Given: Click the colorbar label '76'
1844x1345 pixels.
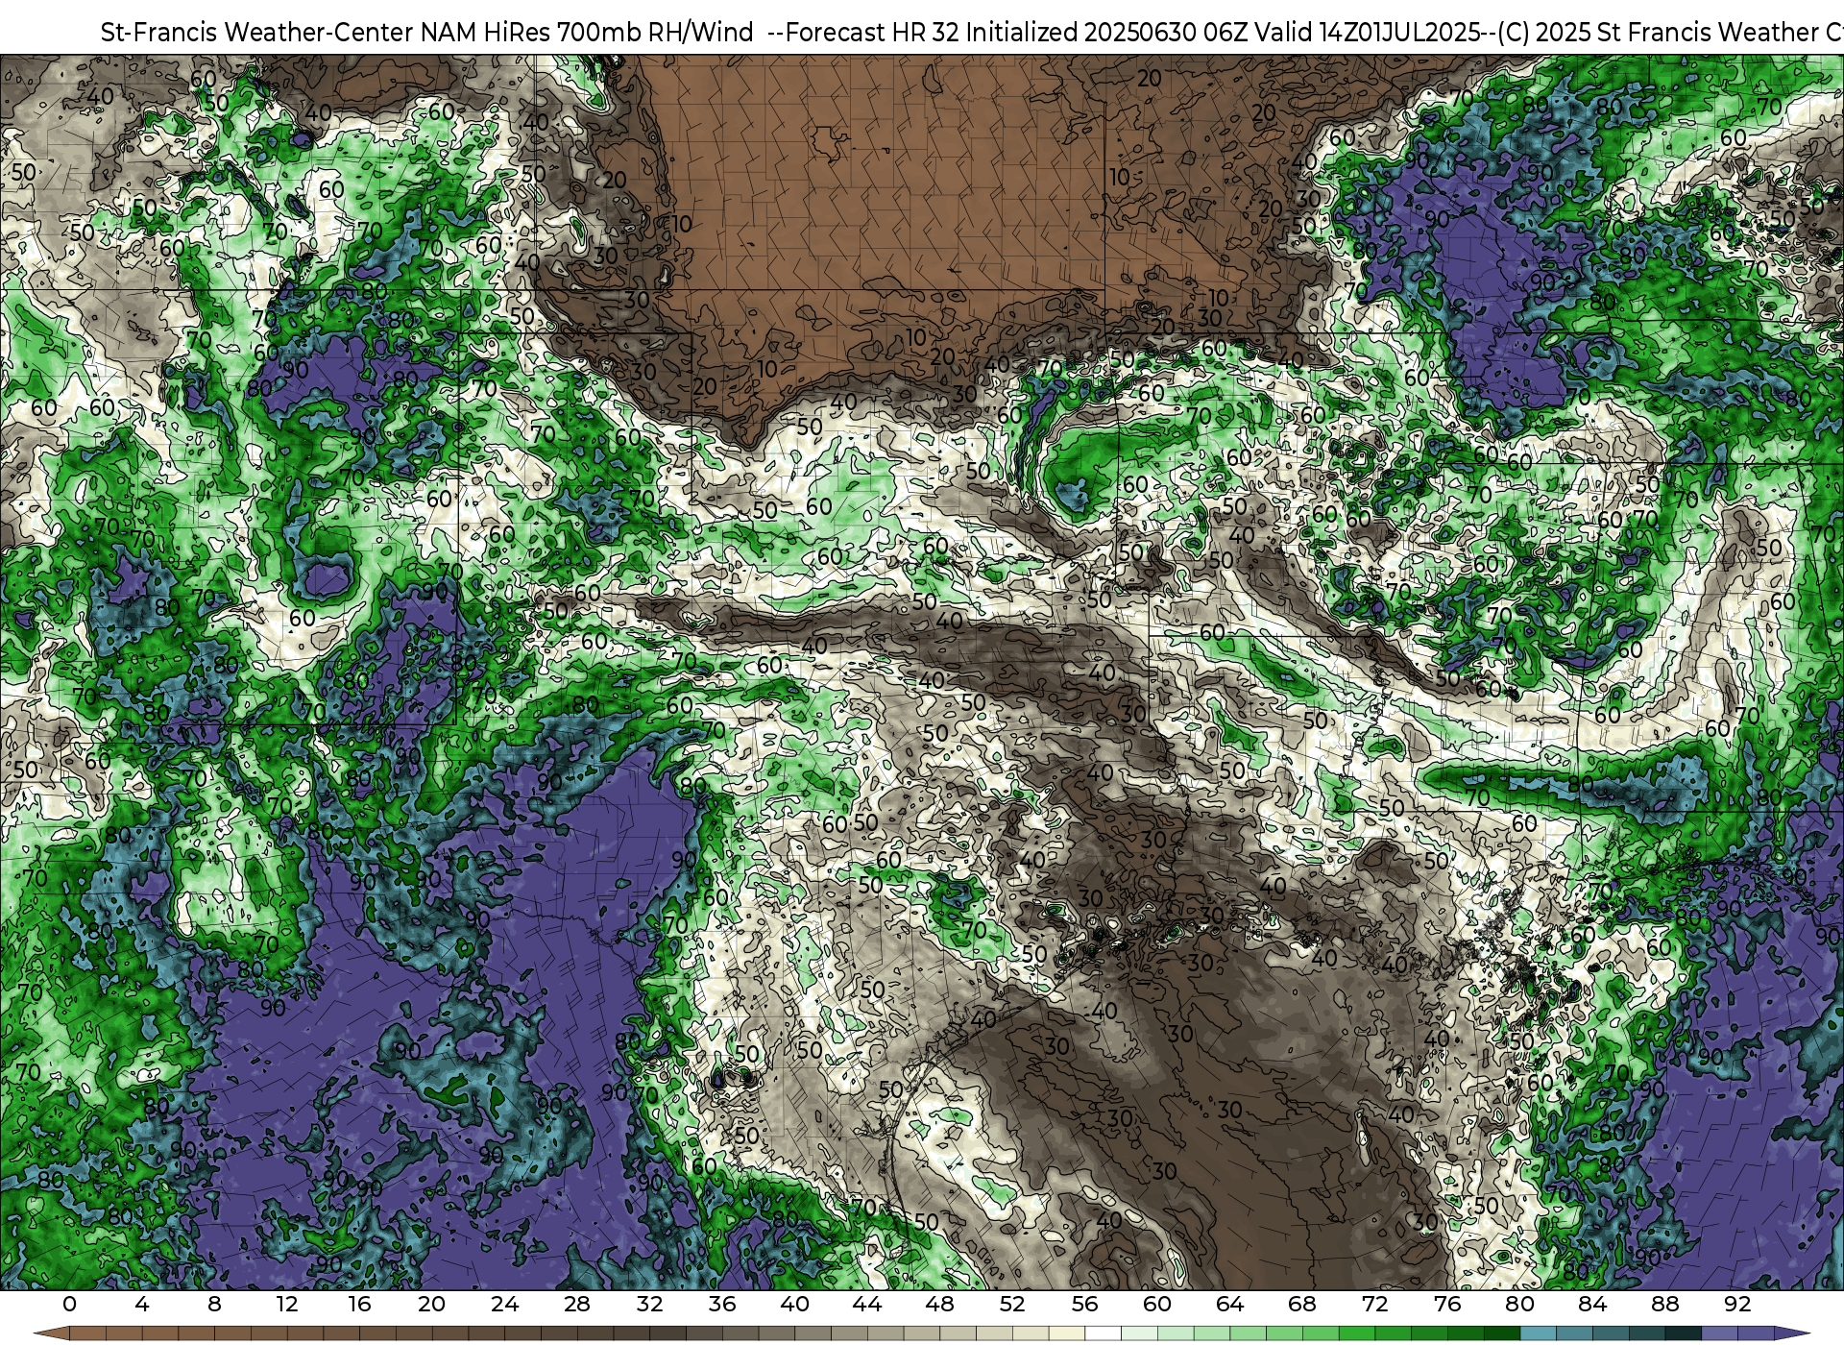Looking at the screenshot, I should click(x=1447, y=1304).
